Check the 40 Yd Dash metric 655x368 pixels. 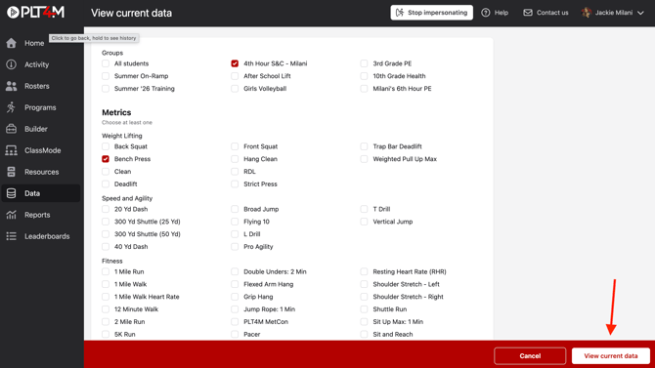pyautogui.click(x=106, y=247)
